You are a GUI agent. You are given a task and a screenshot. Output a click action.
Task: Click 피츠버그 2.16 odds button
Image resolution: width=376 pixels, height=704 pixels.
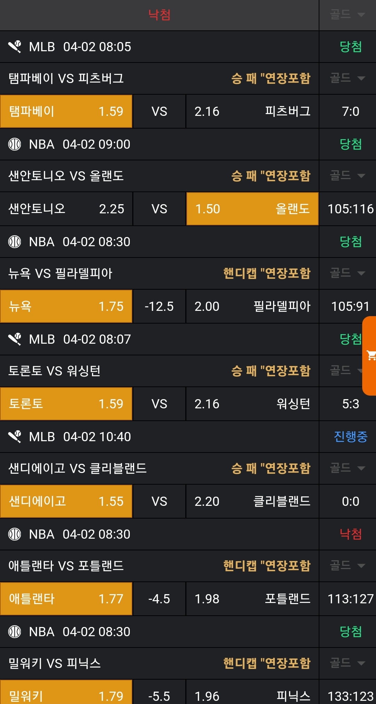pos(252,111)
